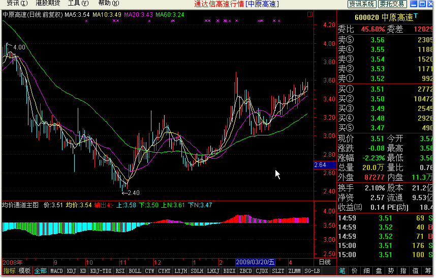Switch to the KDJ-TDX indicator

tap(101, 271)
